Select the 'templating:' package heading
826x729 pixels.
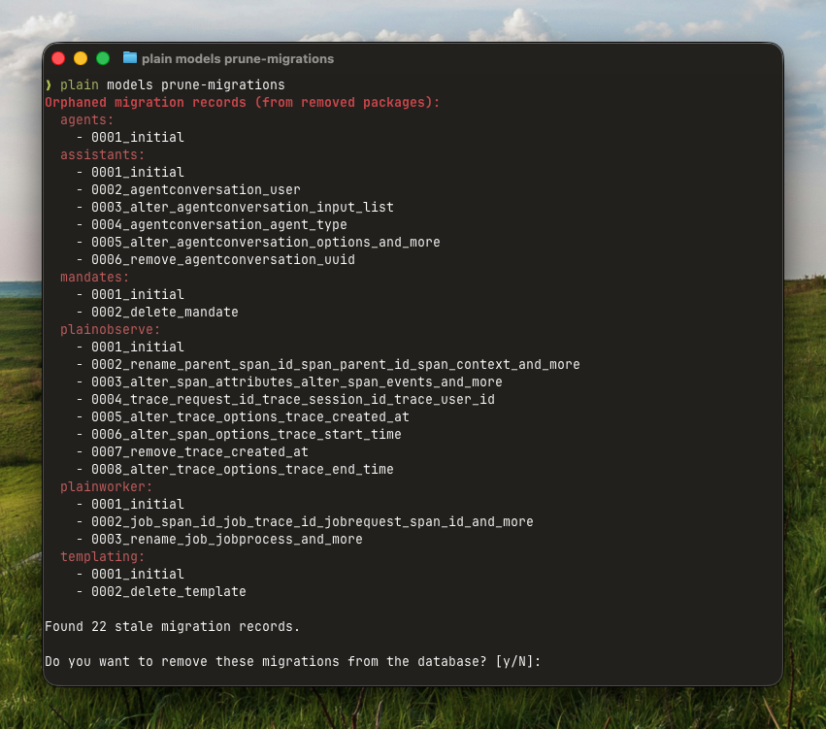(x=103, y=557)
